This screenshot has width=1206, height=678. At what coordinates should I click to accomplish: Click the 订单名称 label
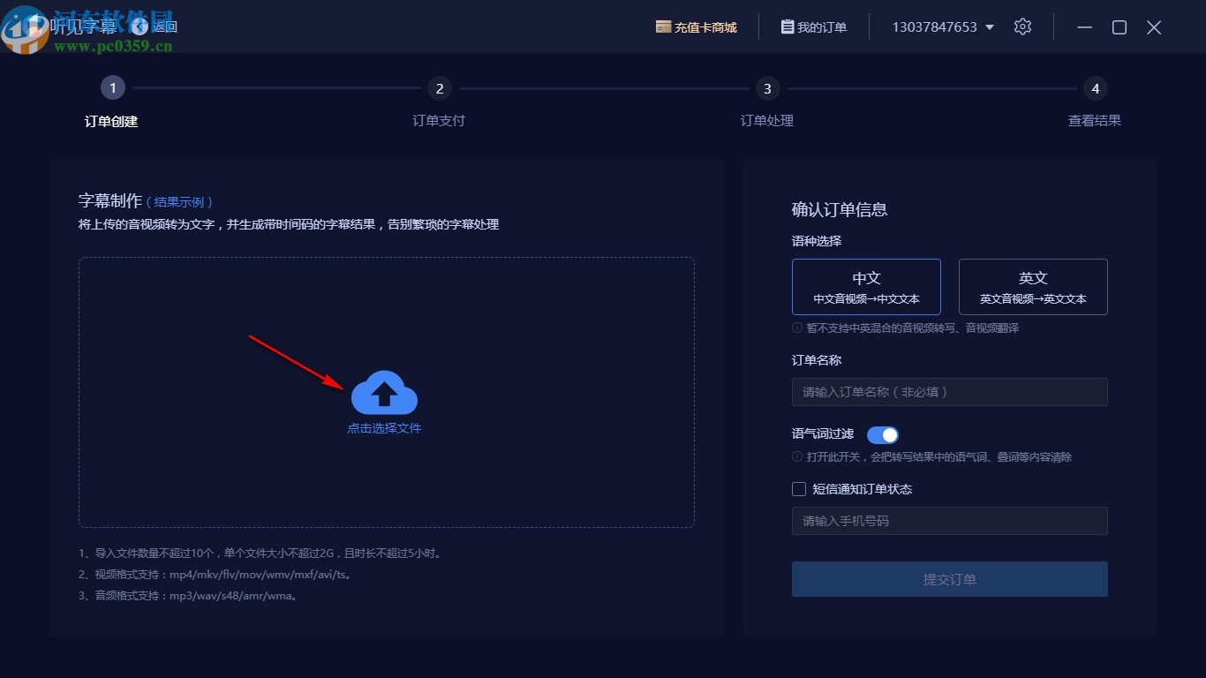(817, 360)
